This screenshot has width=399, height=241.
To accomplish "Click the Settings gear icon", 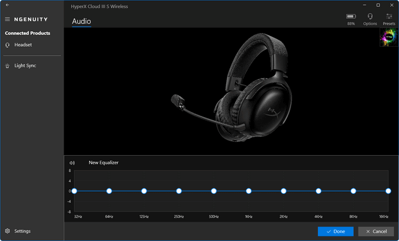I will tap(7, 231).
